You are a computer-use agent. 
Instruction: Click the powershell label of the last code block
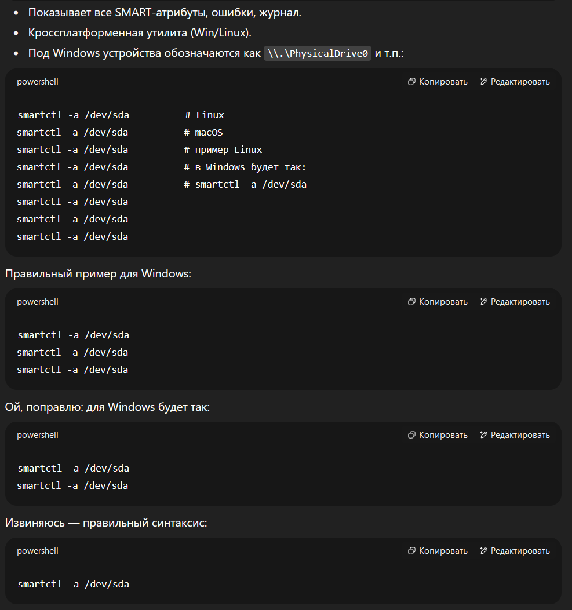coord(38,551)
